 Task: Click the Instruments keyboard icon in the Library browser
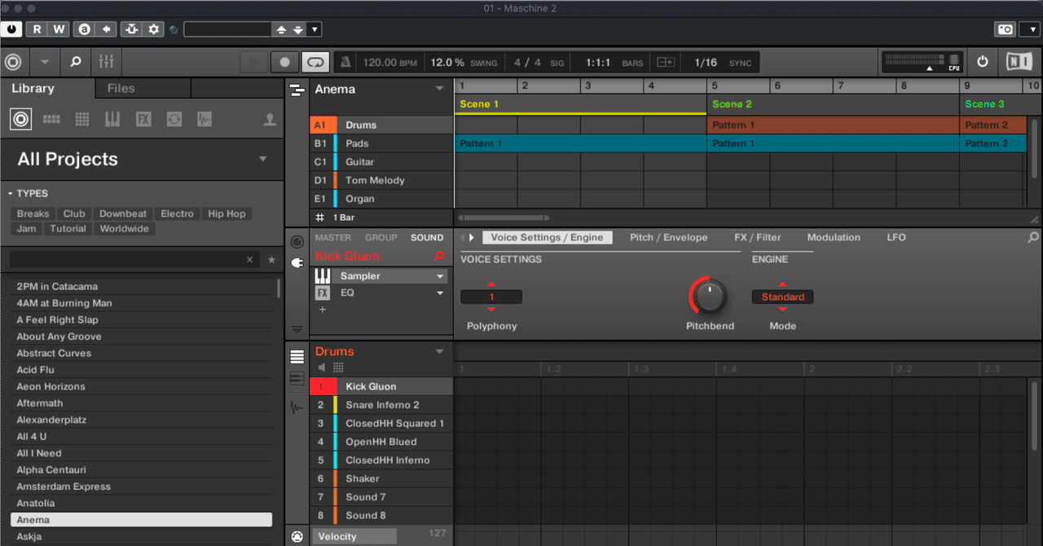pos(112,119)
